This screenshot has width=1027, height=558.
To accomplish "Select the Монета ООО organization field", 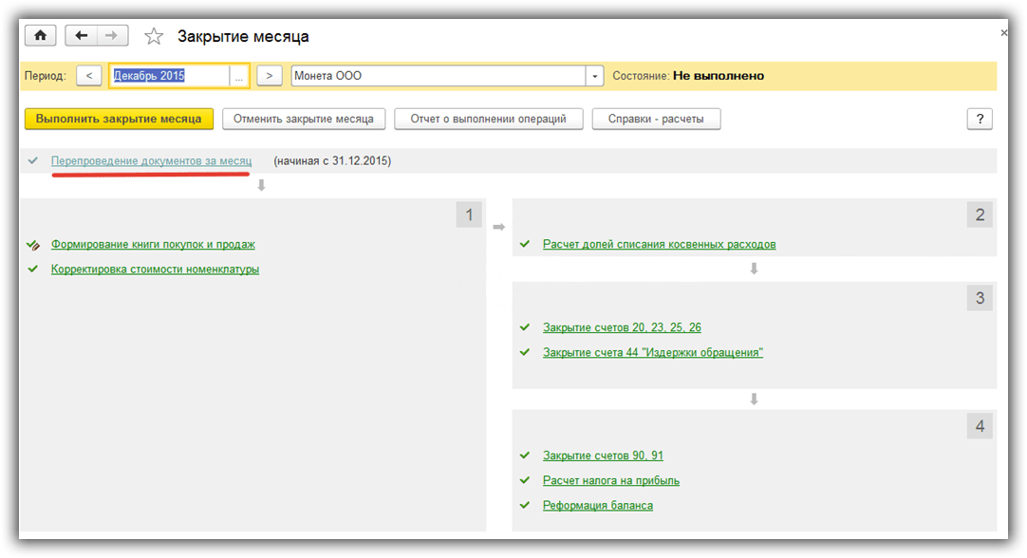I will coord(438,76).
